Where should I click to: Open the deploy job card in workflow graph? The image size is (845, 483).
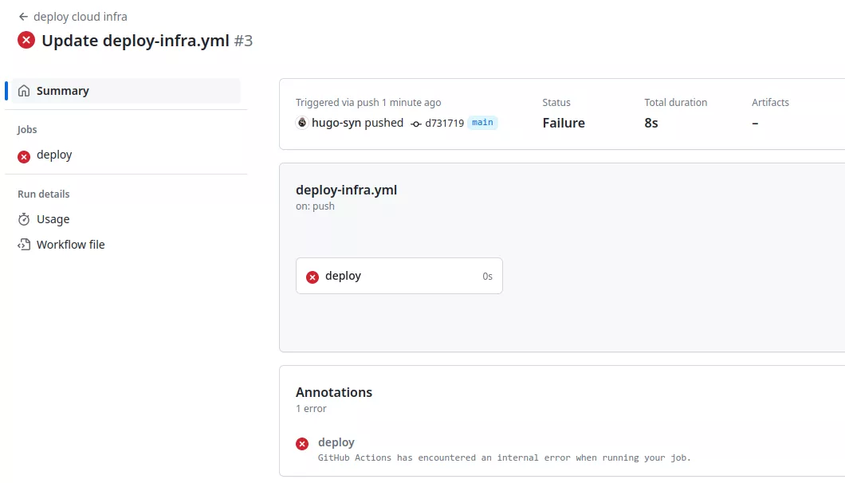(x=399, y=276)
